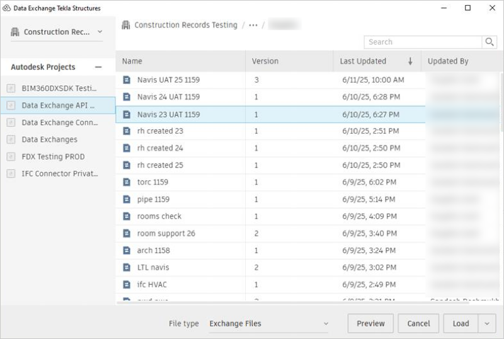Click the project icon beside BIM360DXSDK Testi...
The width and height of the screenshot is (504, 339).
11,88
